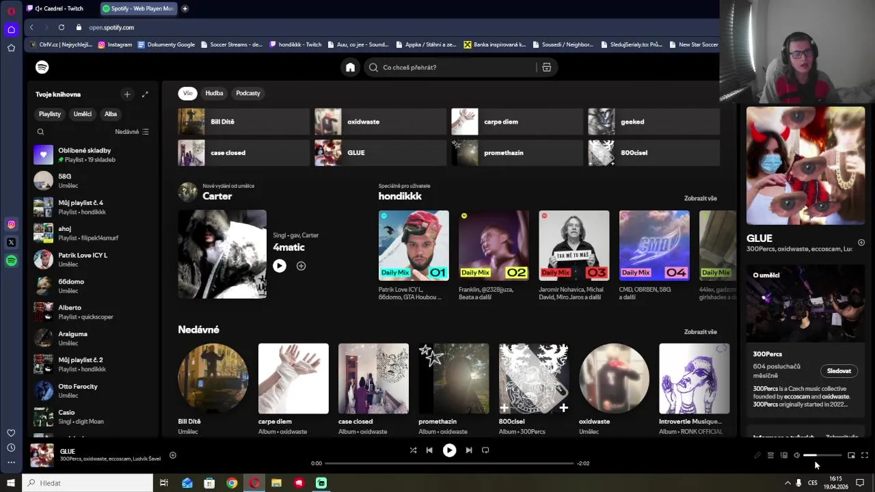The image size is (875, 492).
Task: Select the Vše filter chip
Action: tap(187, 93)
